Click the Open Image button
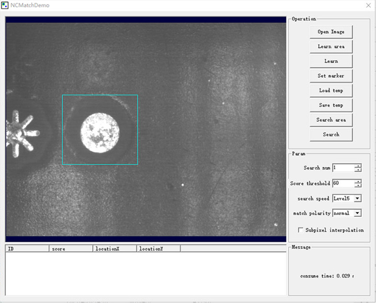The width and height of the screenshot is (376, 304). pos(331,32)
